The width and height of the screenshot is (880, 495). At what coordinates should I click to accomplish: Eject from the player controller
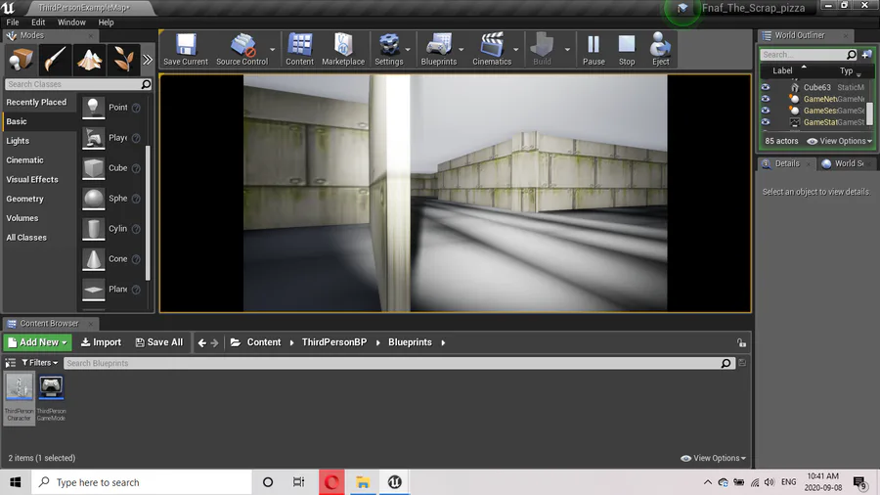(x=660, y=49)
